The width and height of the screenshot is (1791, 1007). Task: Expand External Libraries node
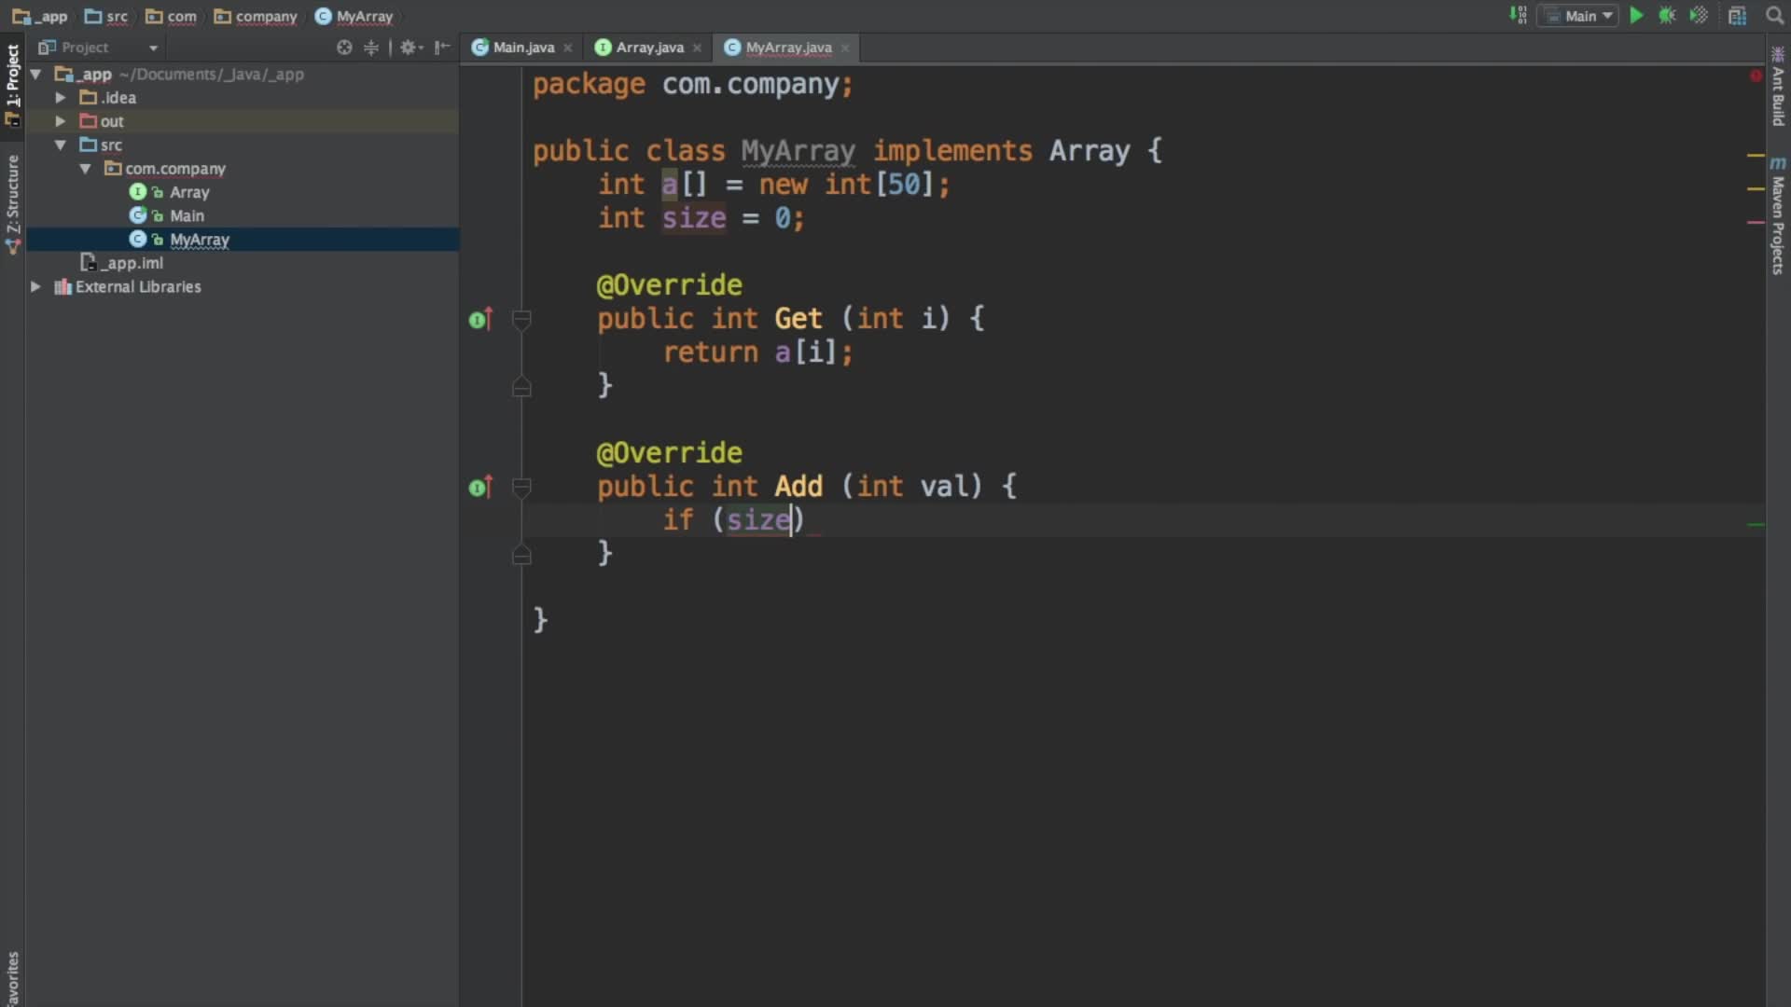(35, 287)
